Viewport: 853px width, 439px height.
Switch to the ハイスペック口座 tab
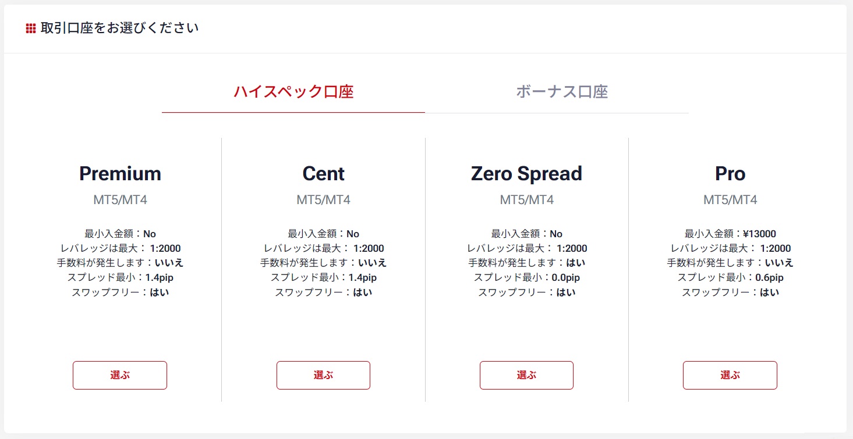click(293, 92)
